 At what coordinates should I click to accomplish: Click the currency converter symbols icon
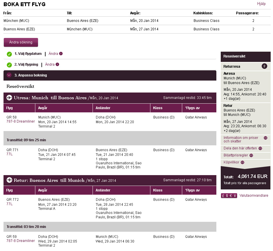coord(229,196)
